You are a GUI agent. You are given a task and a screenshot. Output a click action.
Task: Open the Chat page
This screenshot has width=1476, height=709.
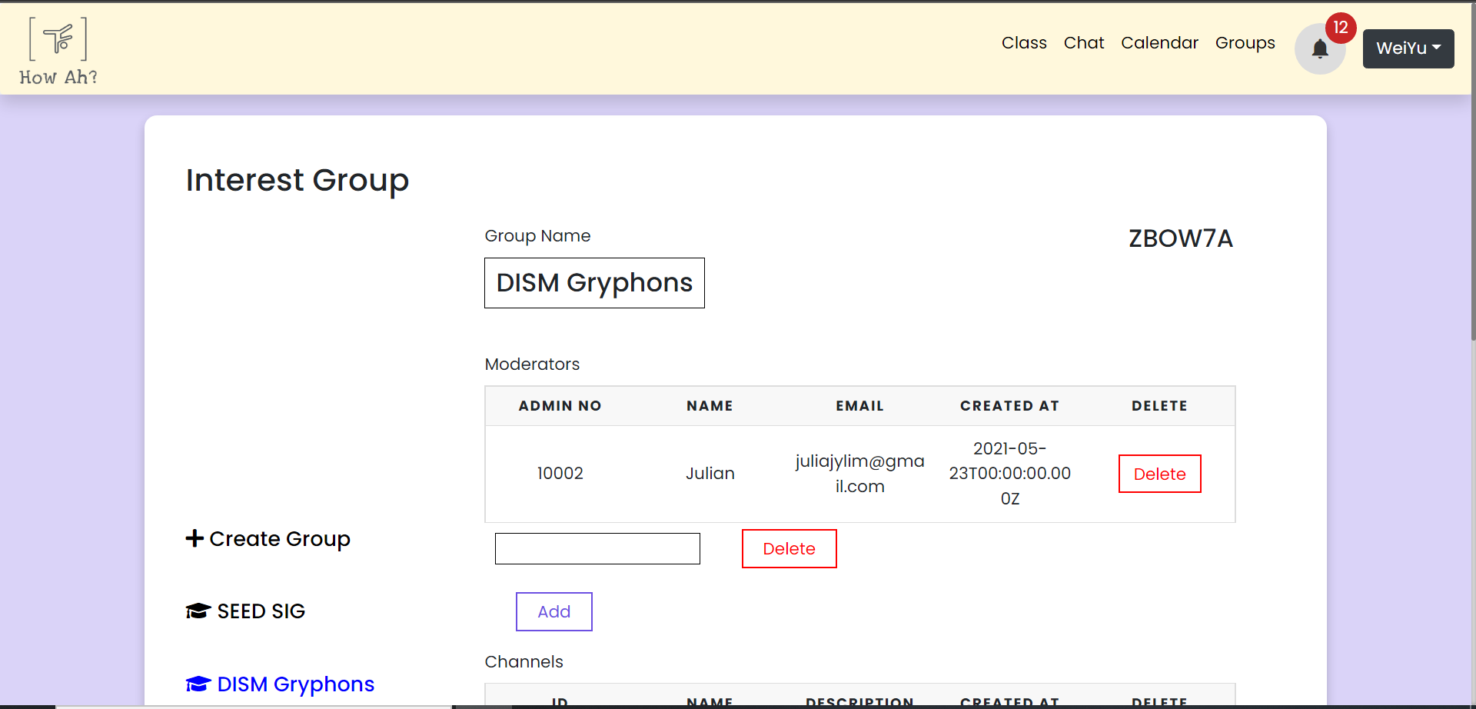point(1084,43)
